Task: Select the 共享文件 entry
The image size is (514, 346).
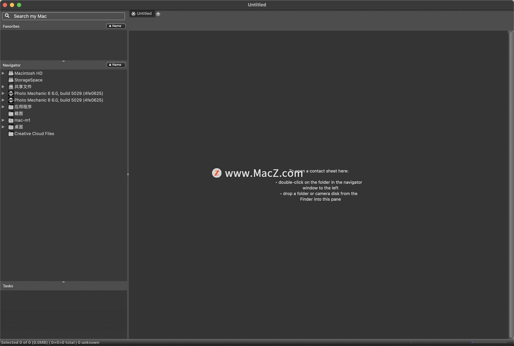Action: tap(23, 87)
